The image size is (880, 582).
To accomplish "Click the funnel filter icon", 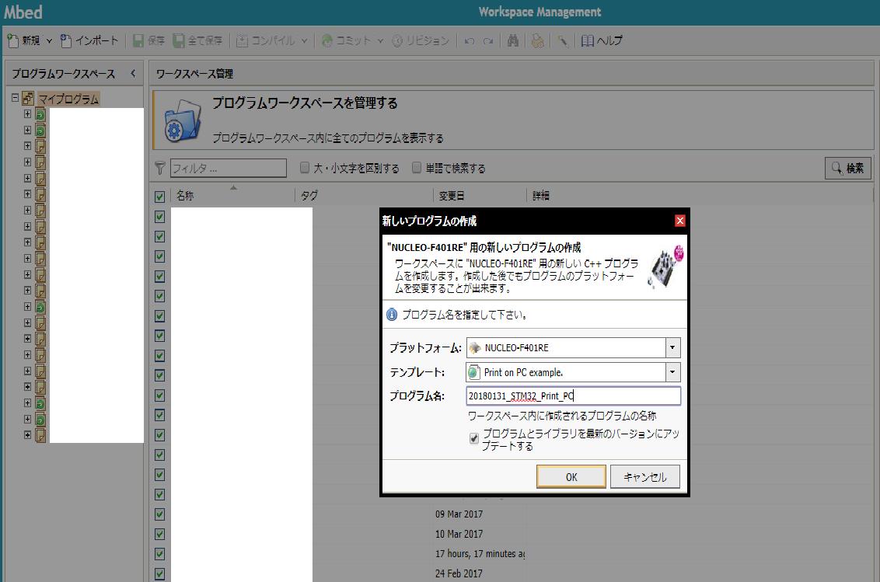I will coord(160,168).
